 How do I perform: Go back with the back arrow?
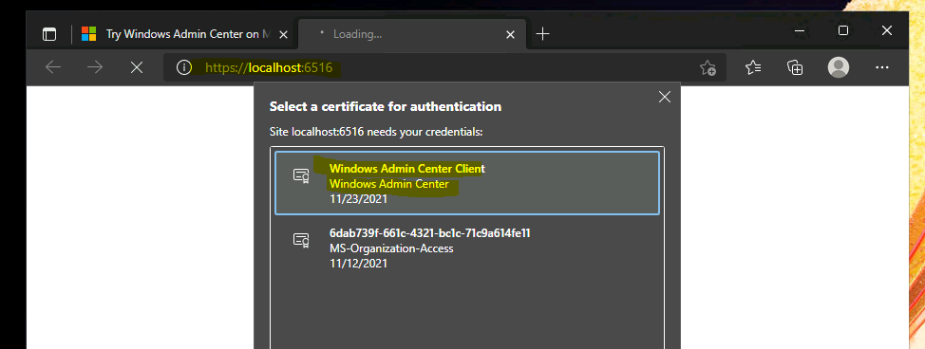pyautogui.click(x=53, y=67)
